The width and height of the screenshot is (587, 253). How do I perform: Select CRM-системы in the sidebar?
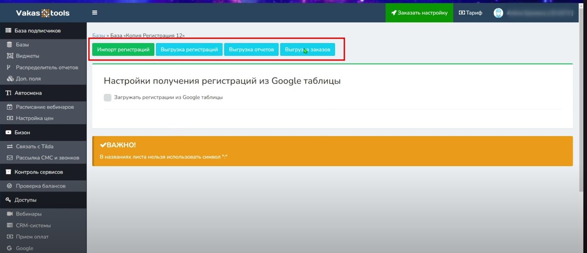[33, 225]
